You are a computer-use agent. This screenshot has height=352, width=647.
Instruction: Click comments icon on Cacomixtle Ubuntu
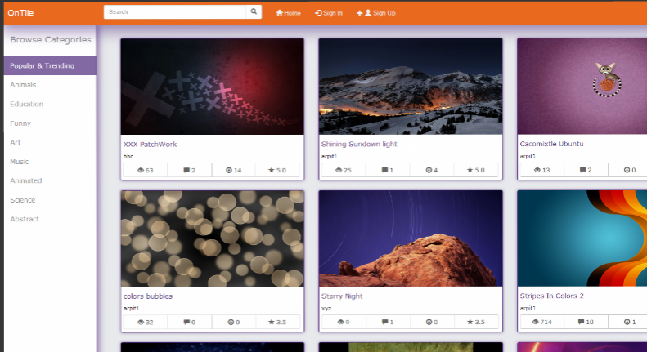[x=582, y=170]
